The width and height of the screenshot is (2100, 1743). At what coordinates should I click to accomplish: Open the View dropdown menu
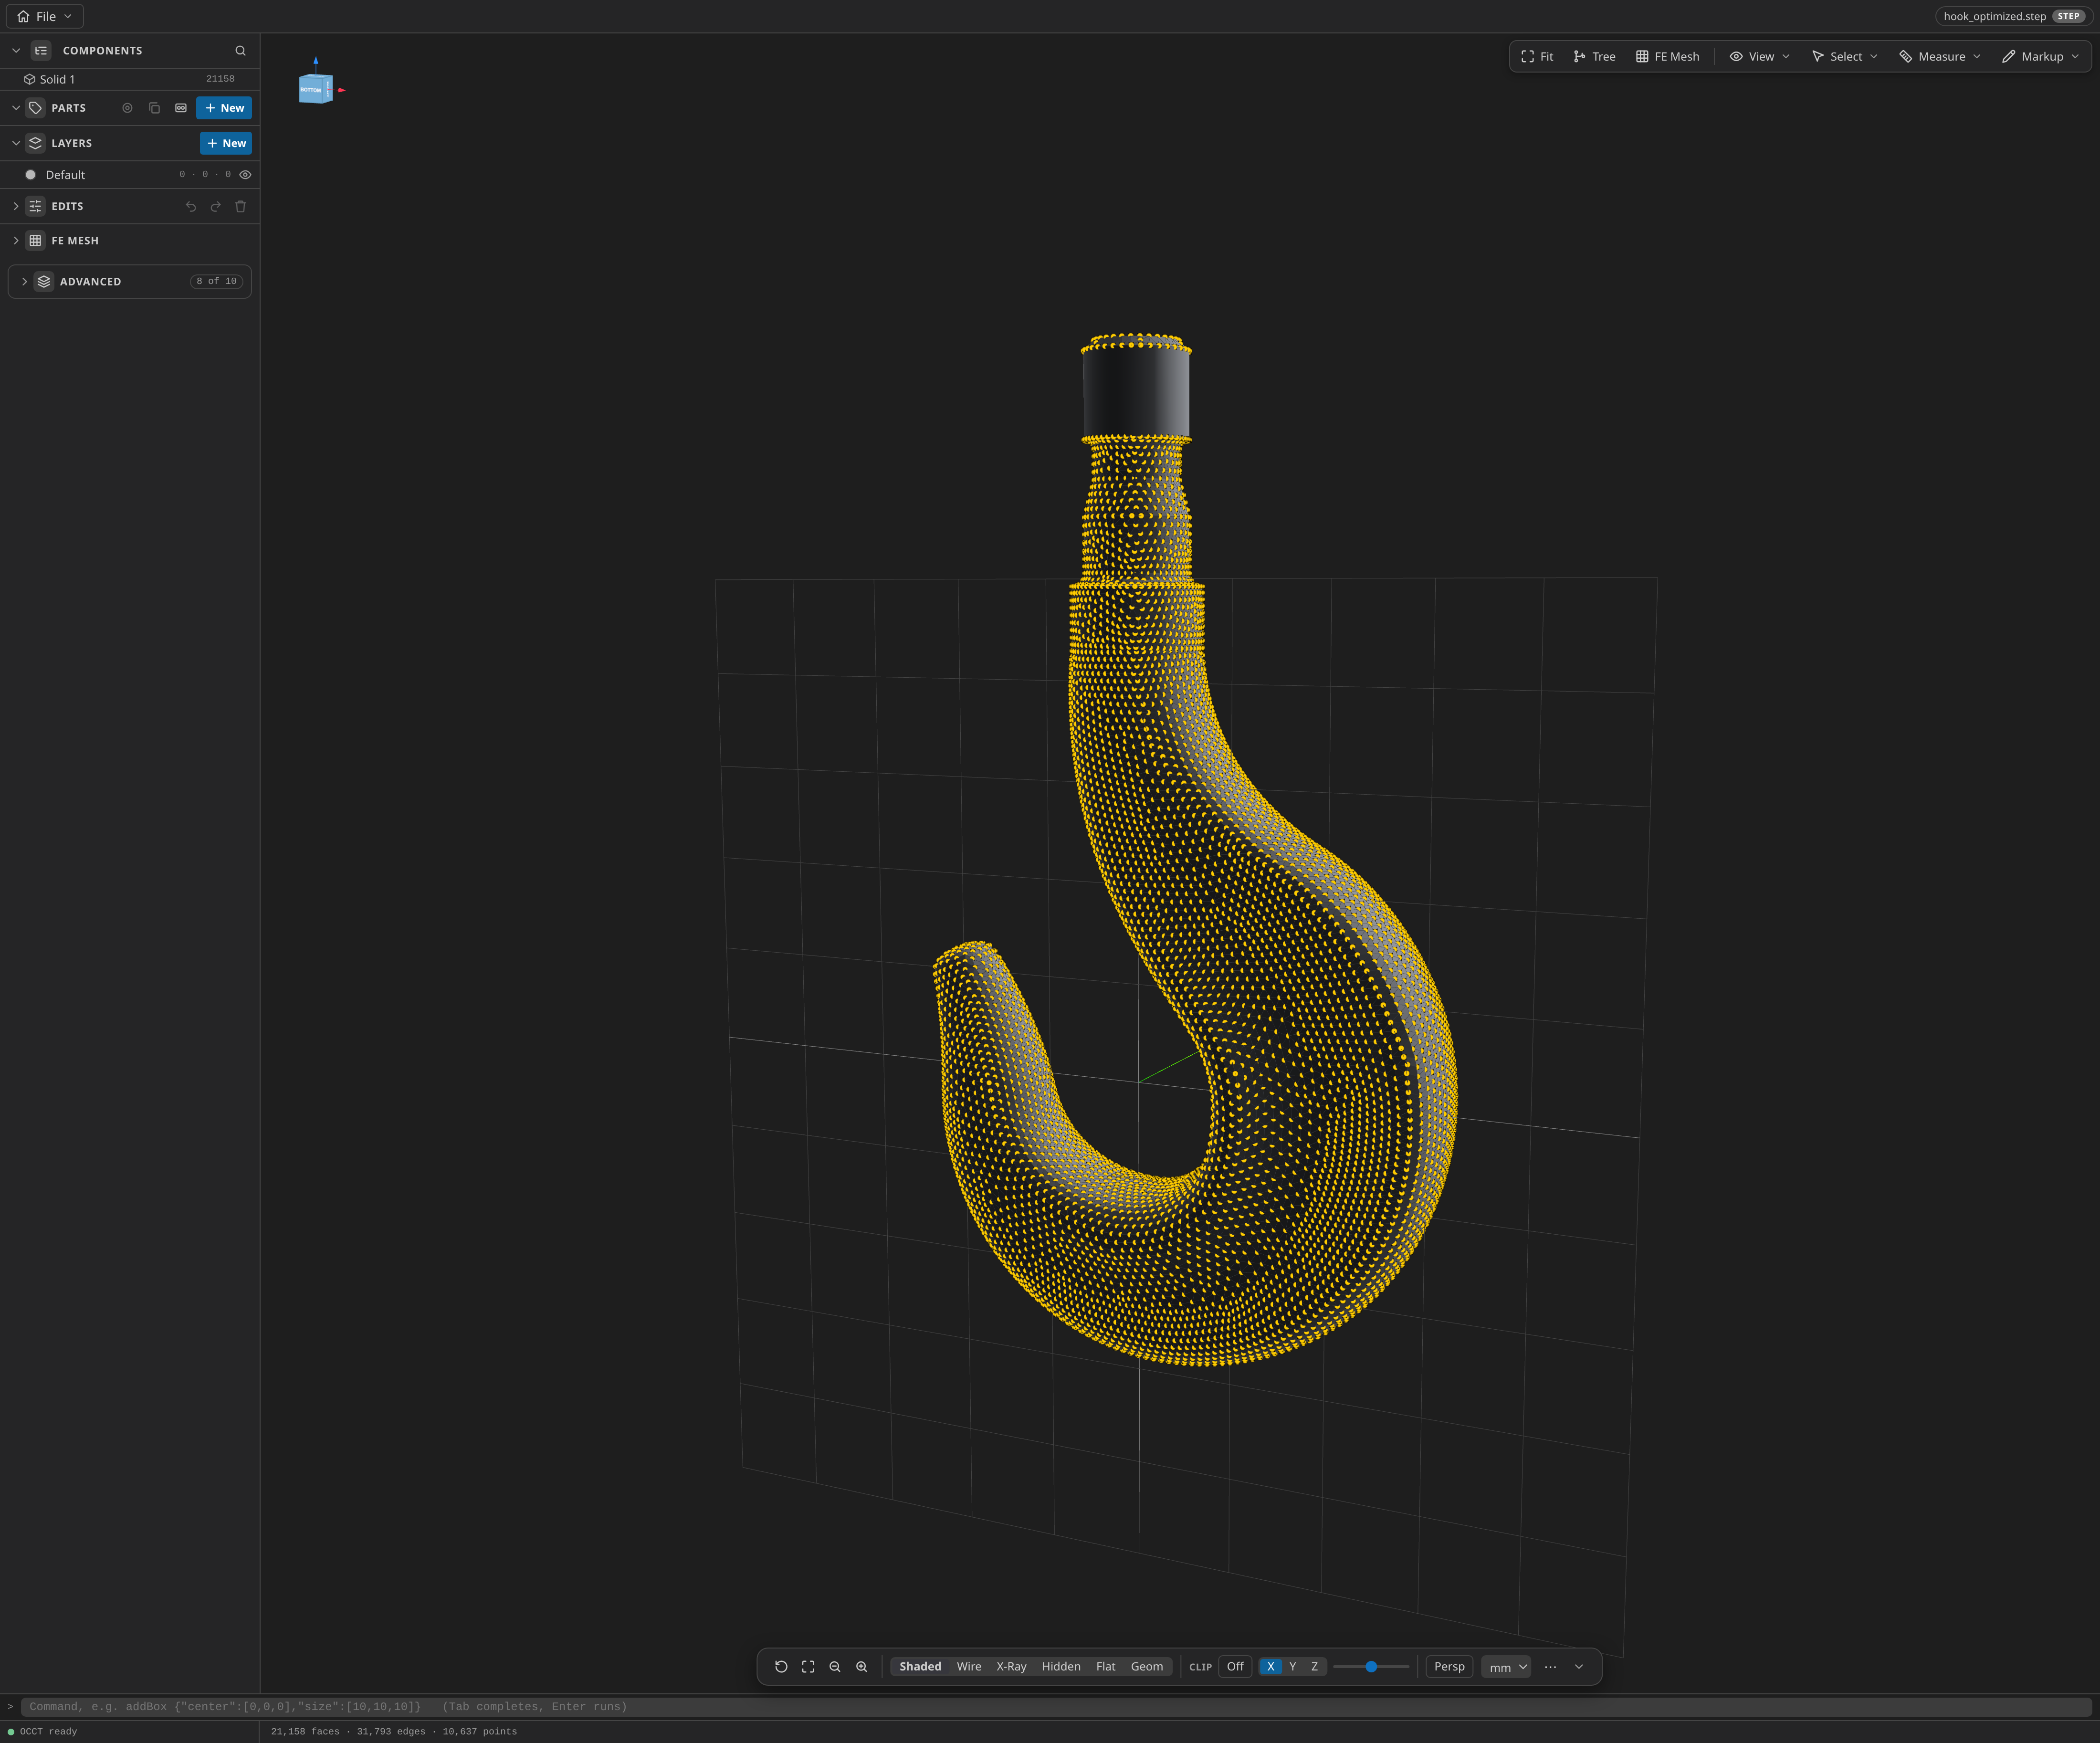[1760, 57]
